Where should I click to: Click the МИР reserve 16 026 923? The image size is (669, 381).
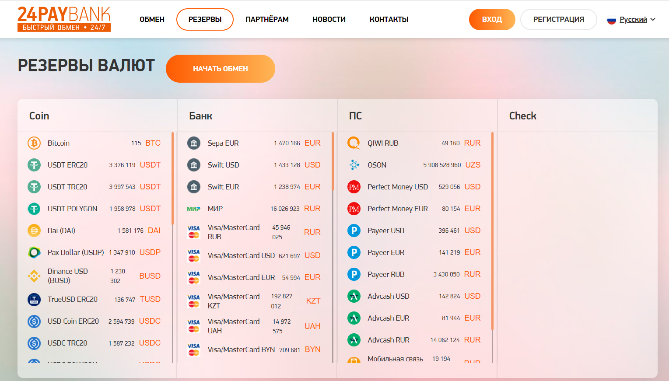tap(285, 209)
